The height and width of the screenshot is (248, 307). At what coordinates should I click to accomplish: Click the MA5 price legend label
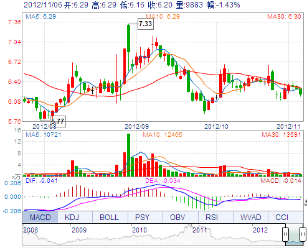point(41,17)
